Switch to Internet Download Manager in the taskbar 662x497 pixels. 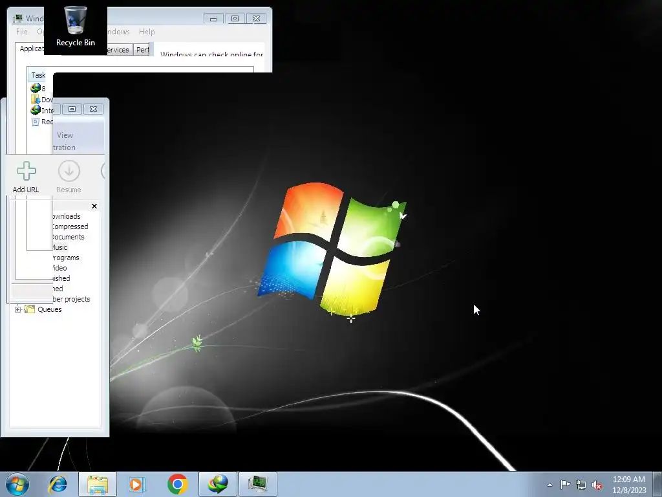click(x=218, y=484)
